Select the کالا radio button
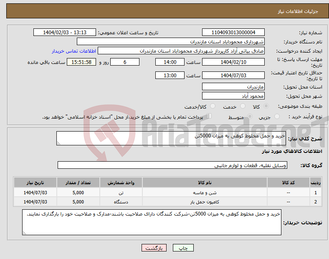 pos(266,106)
